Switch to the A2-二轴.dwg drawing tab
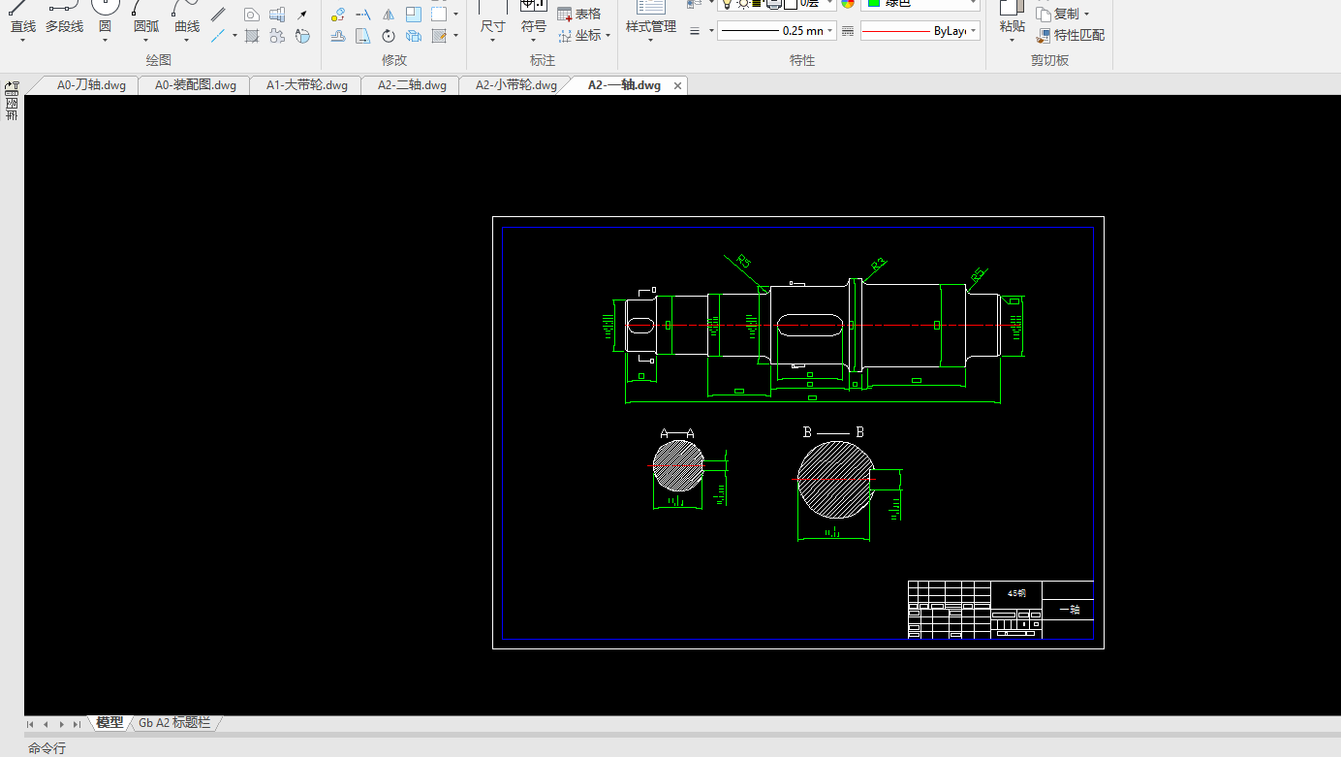The image size is (1341, 757). pos(412,85)
